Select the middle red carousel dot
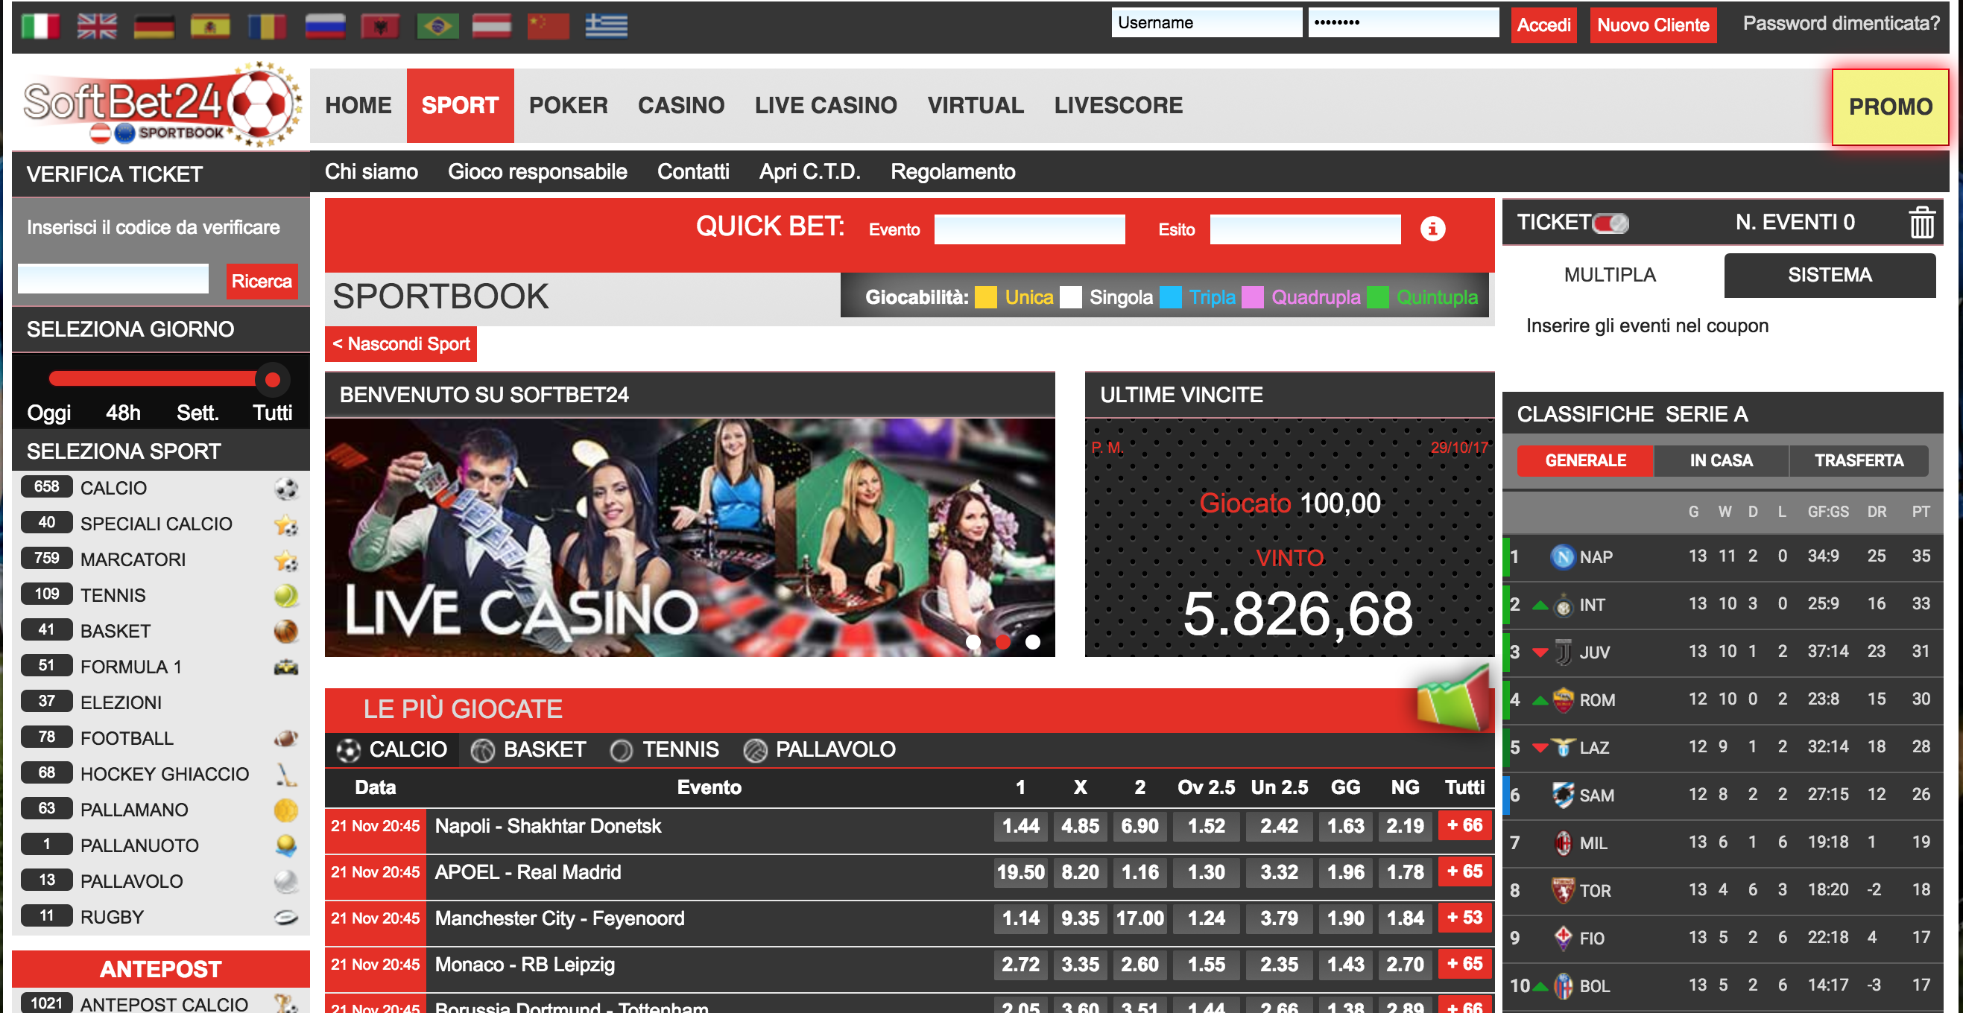This screenshot has height=1013, width=1963. (1003, 642)
